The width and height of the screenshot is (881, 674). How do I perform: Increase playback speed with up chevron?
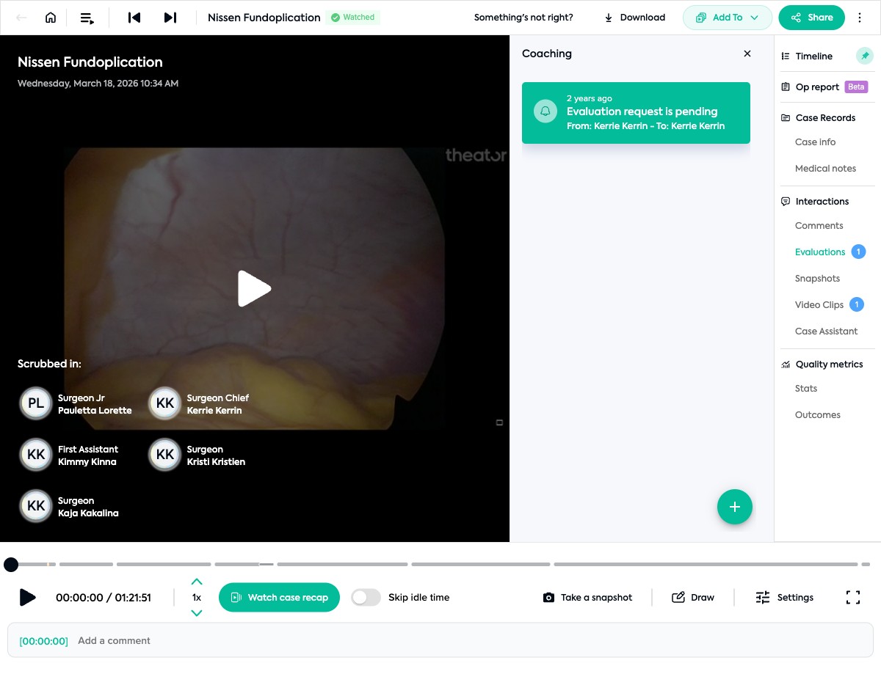196,582
